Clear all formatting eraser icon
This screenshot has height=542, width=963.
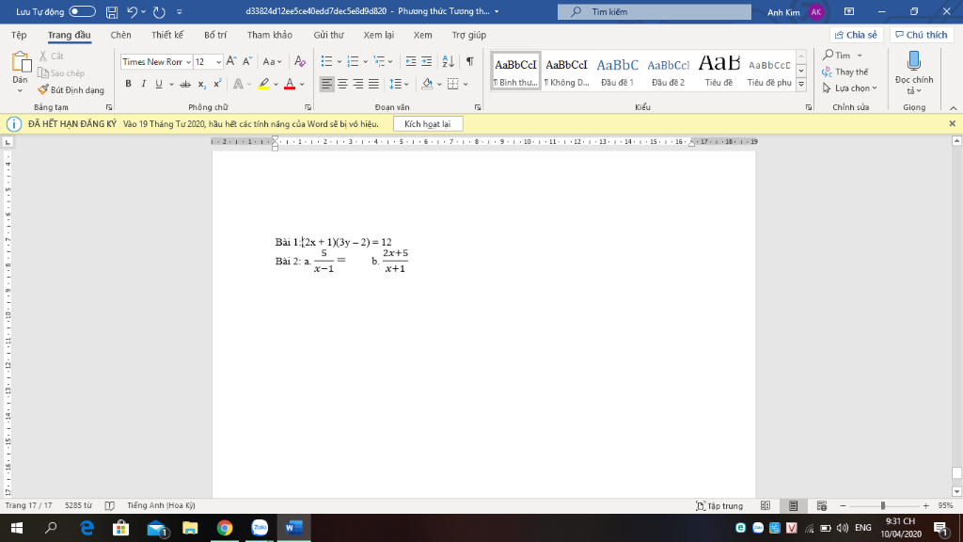300,61
